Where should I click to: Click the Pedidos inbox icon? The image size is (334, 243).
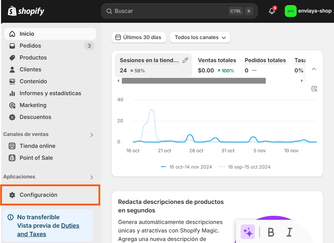(12, 46)
